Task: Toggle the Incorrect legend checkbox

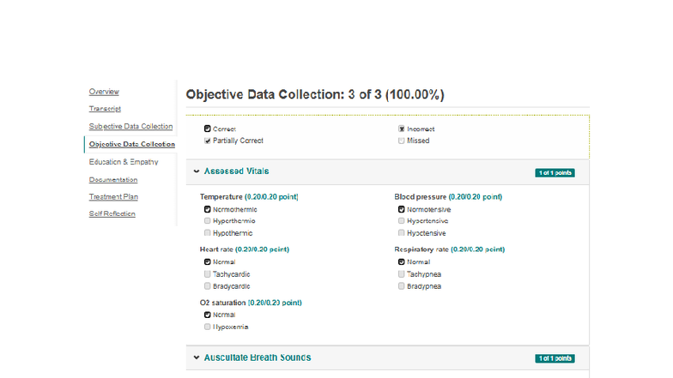Action: click(402, 129)
